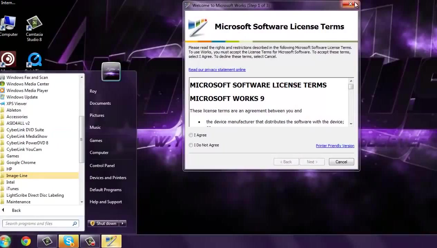Open "Read our privacy statement online" link

[x=217, y=70]
